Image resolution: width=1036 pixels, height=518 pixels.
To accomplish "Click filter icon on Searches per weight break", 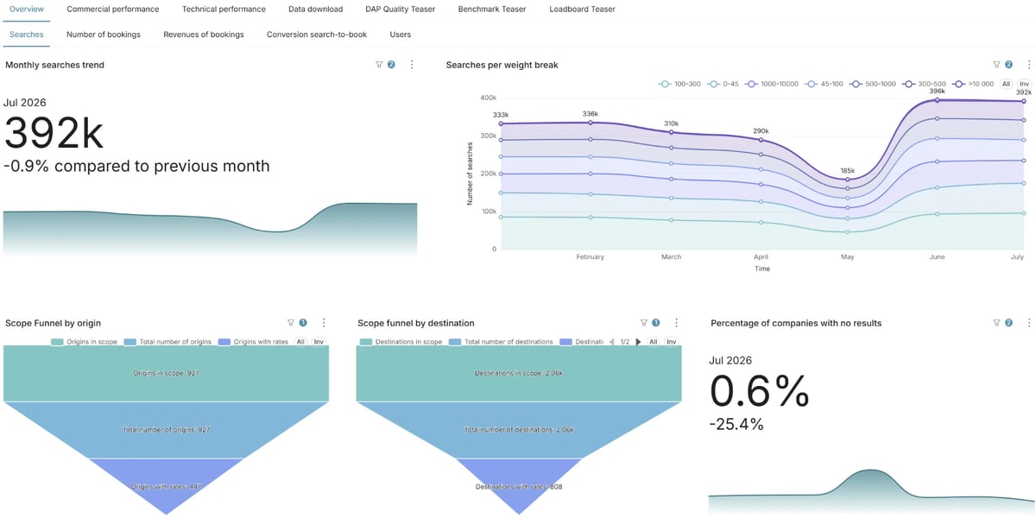I will click(996, 65).
